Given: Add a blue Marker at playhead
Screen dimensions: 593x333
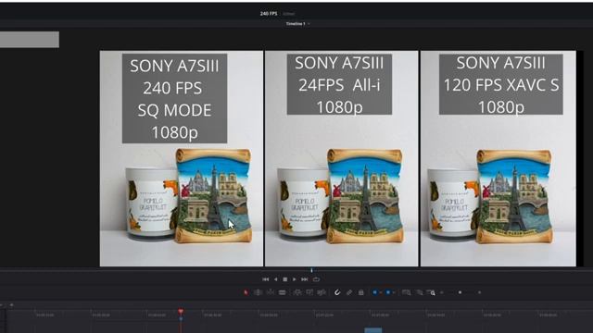Looking at the screenshot, I should 388,292.
